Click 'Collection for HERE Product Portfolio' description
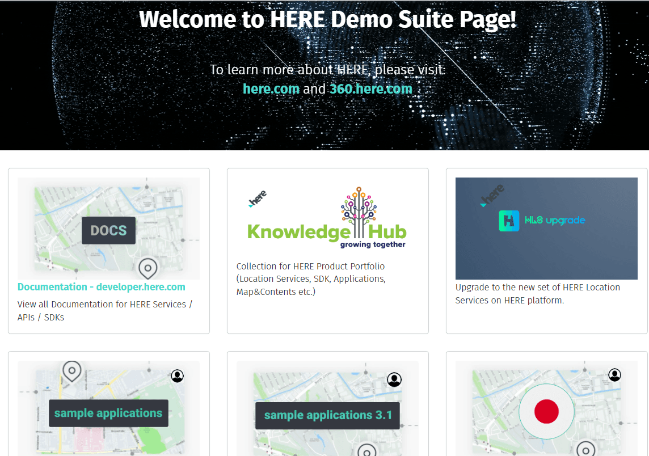Image resolution: width=649 pixels, height=456 pixels. pyautogui.click(x=311, y=279)
